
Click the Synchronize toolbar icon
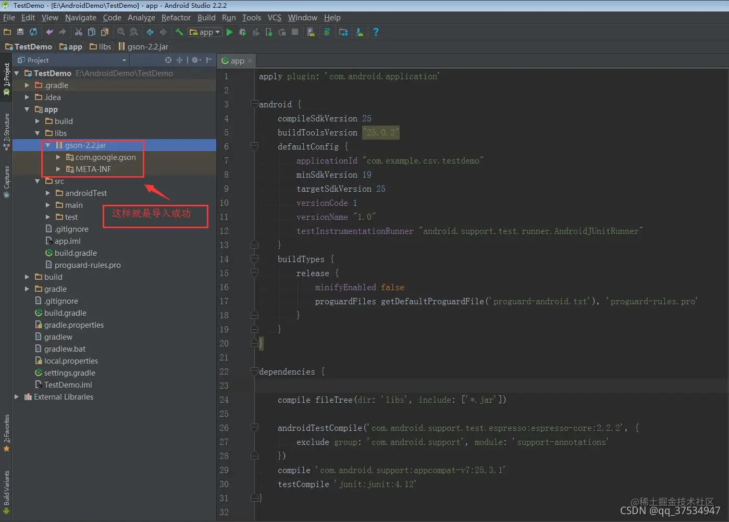[33, 32]
